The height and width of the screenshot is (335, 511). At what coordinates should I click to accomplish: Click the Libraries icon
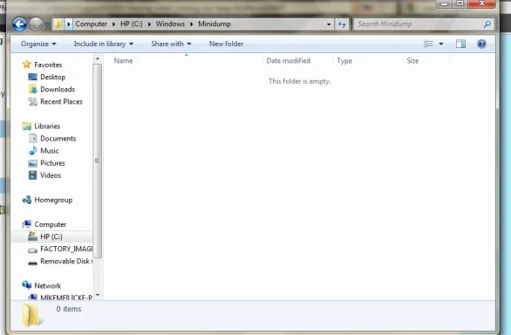point(27,126)
